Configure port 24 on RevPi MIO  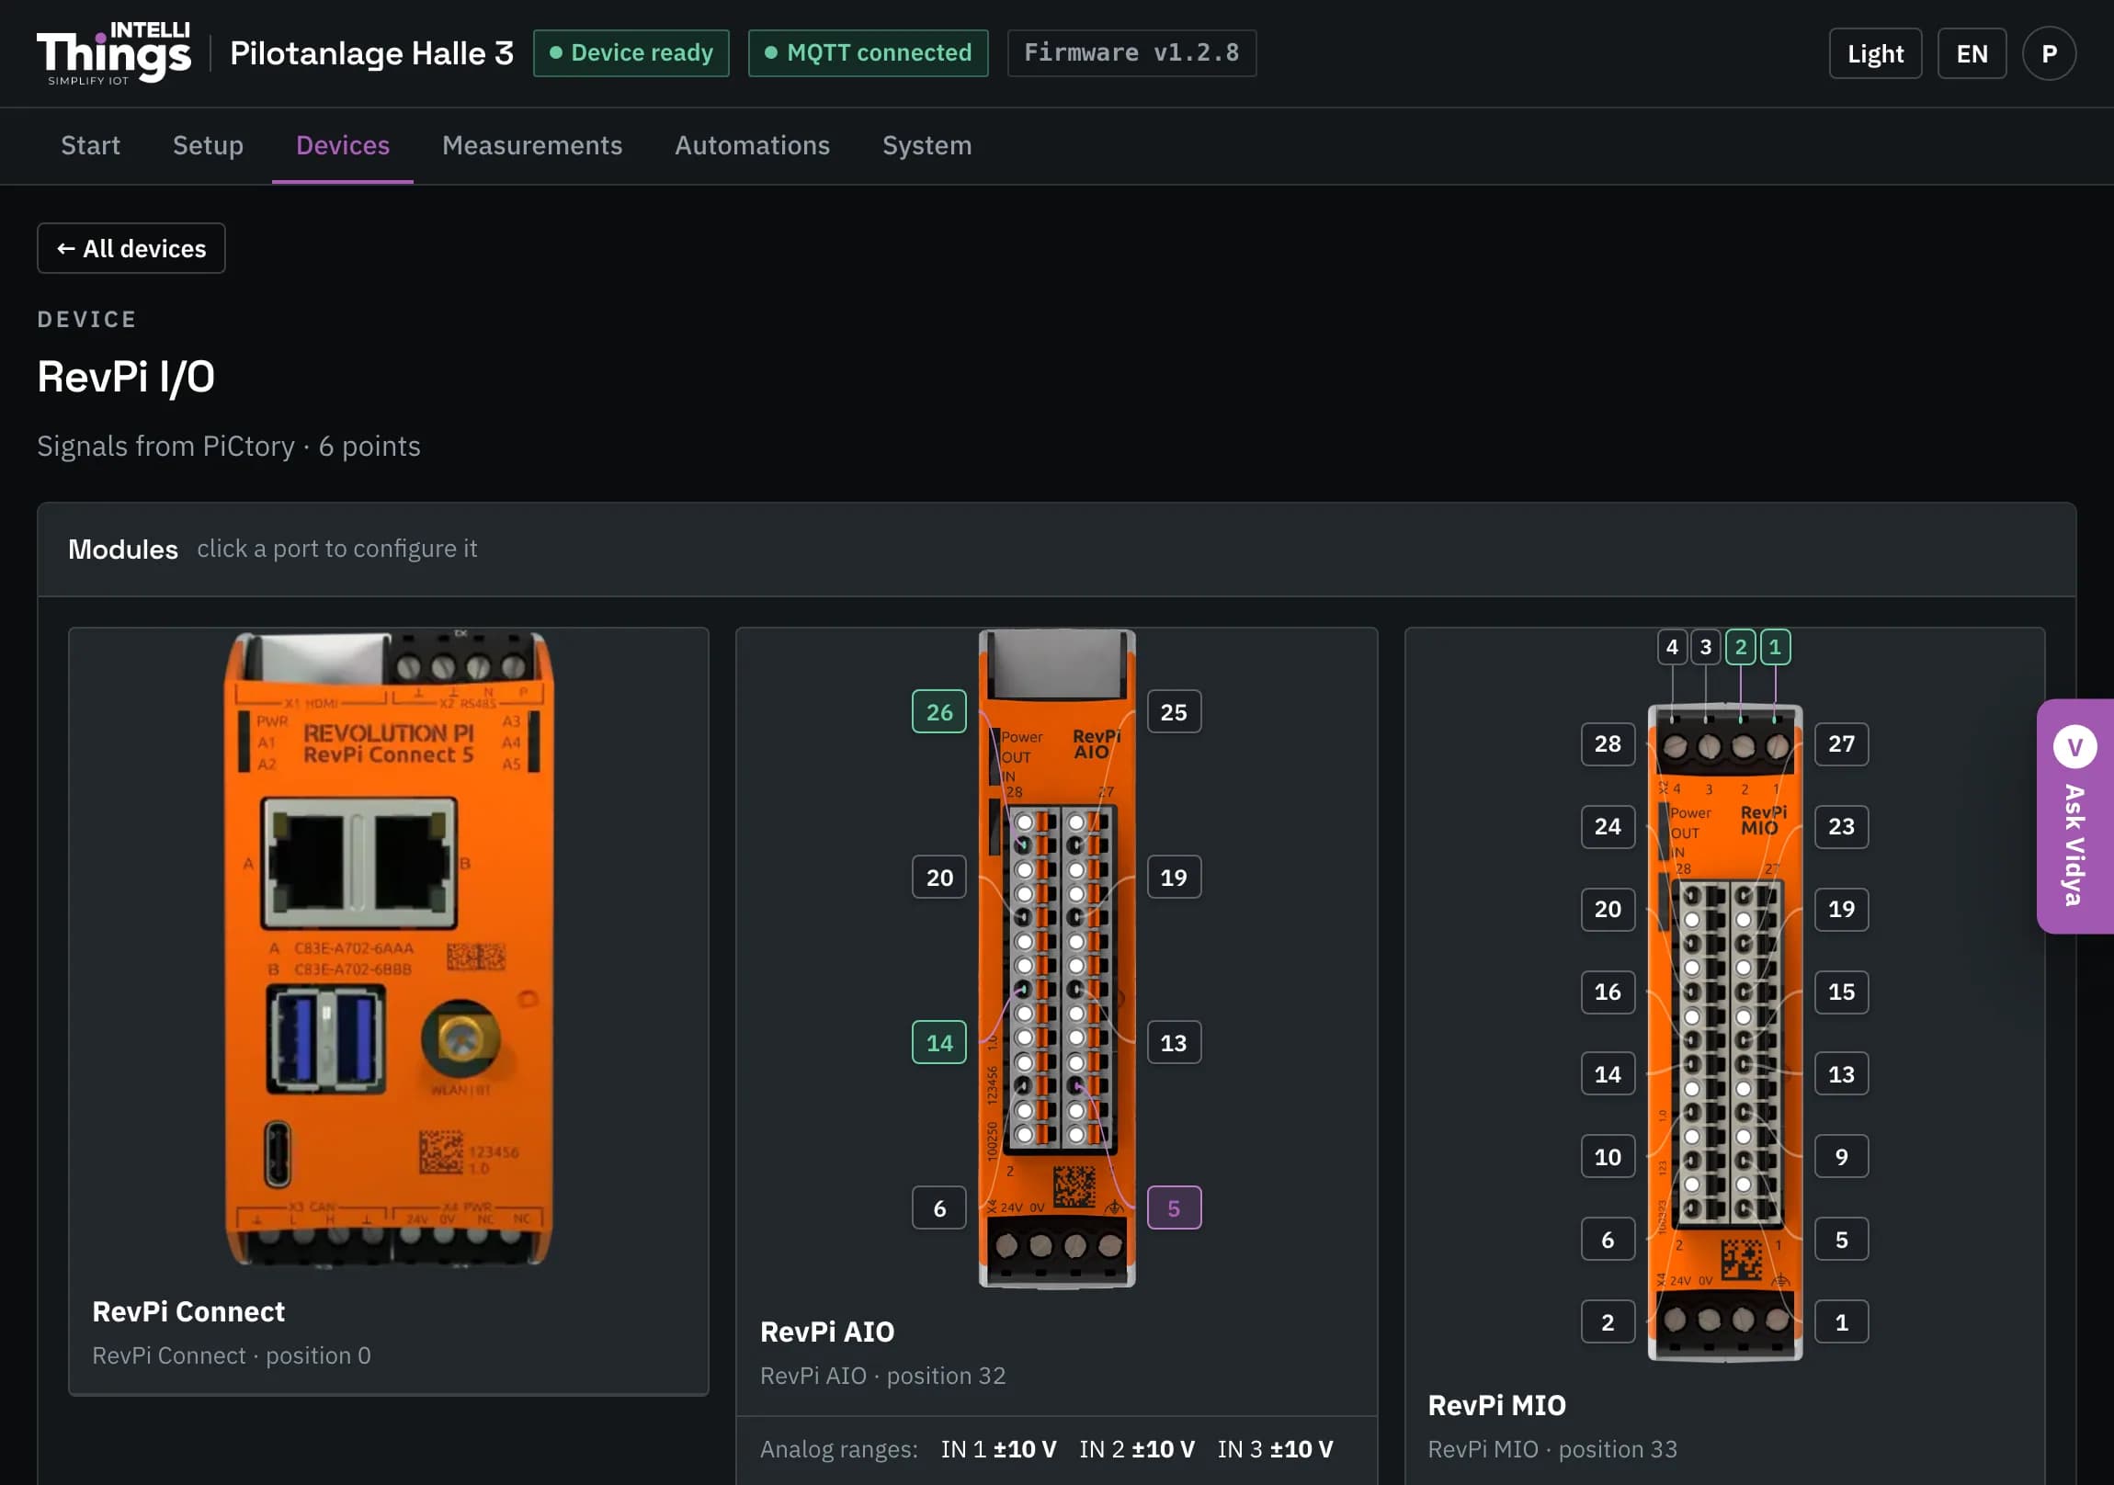tap(1608, 827)
